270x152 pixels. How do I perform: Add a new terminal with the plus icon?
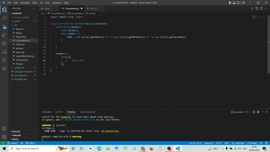point(246,112)
